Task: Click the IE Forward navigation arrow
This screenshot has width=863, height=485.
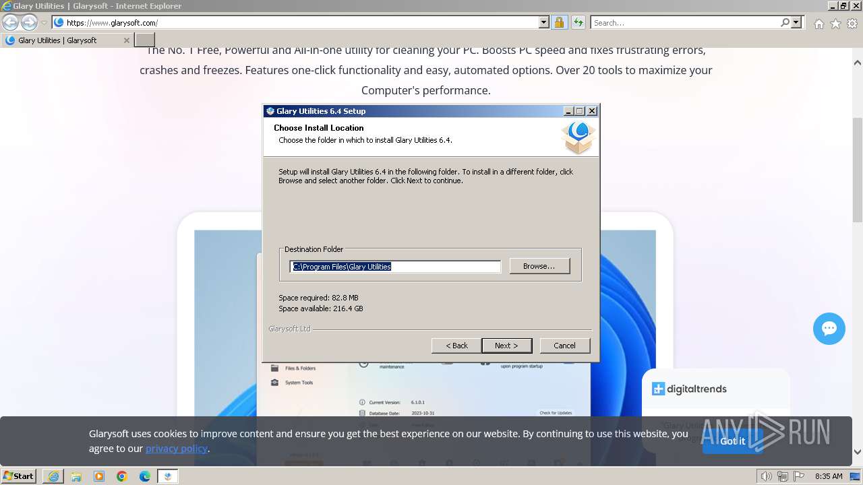Action: (29, 23)
